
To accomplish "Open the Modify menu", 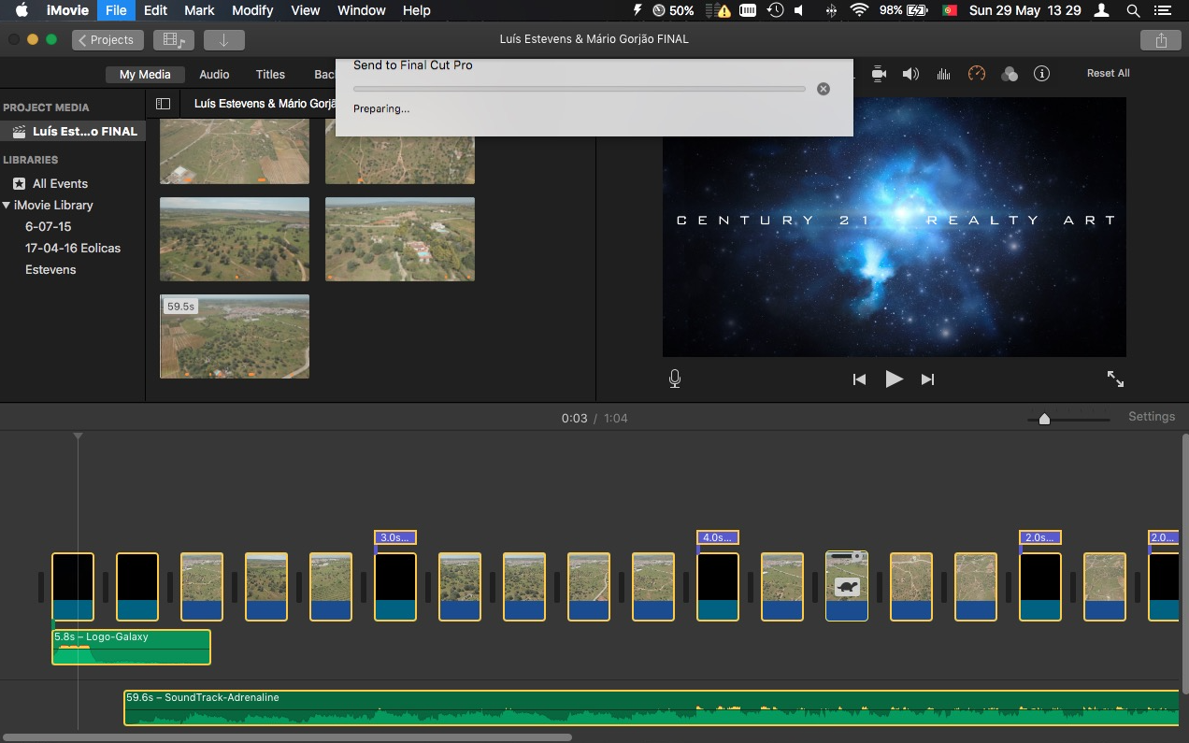I will pos(252,10).
